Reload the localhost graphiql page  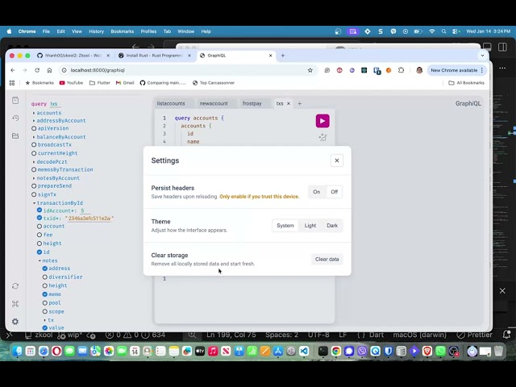(37, 70)
